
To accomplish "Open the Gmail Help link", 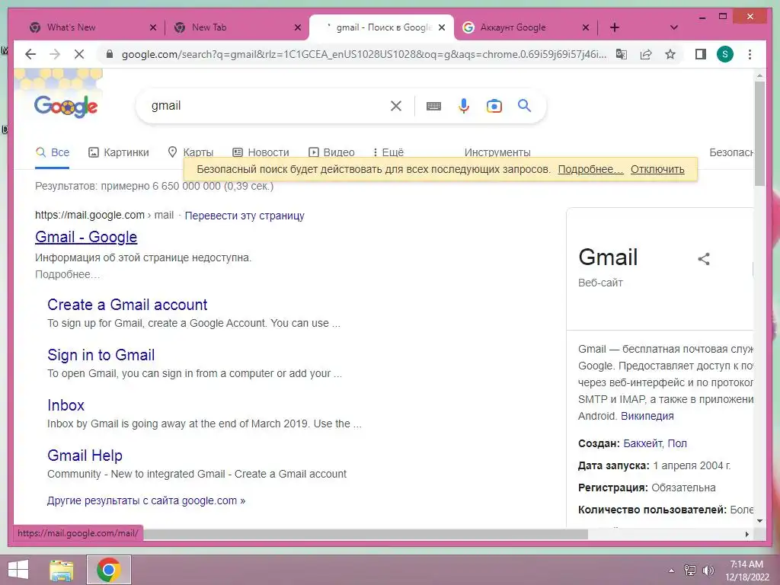I will click(85, 456).
